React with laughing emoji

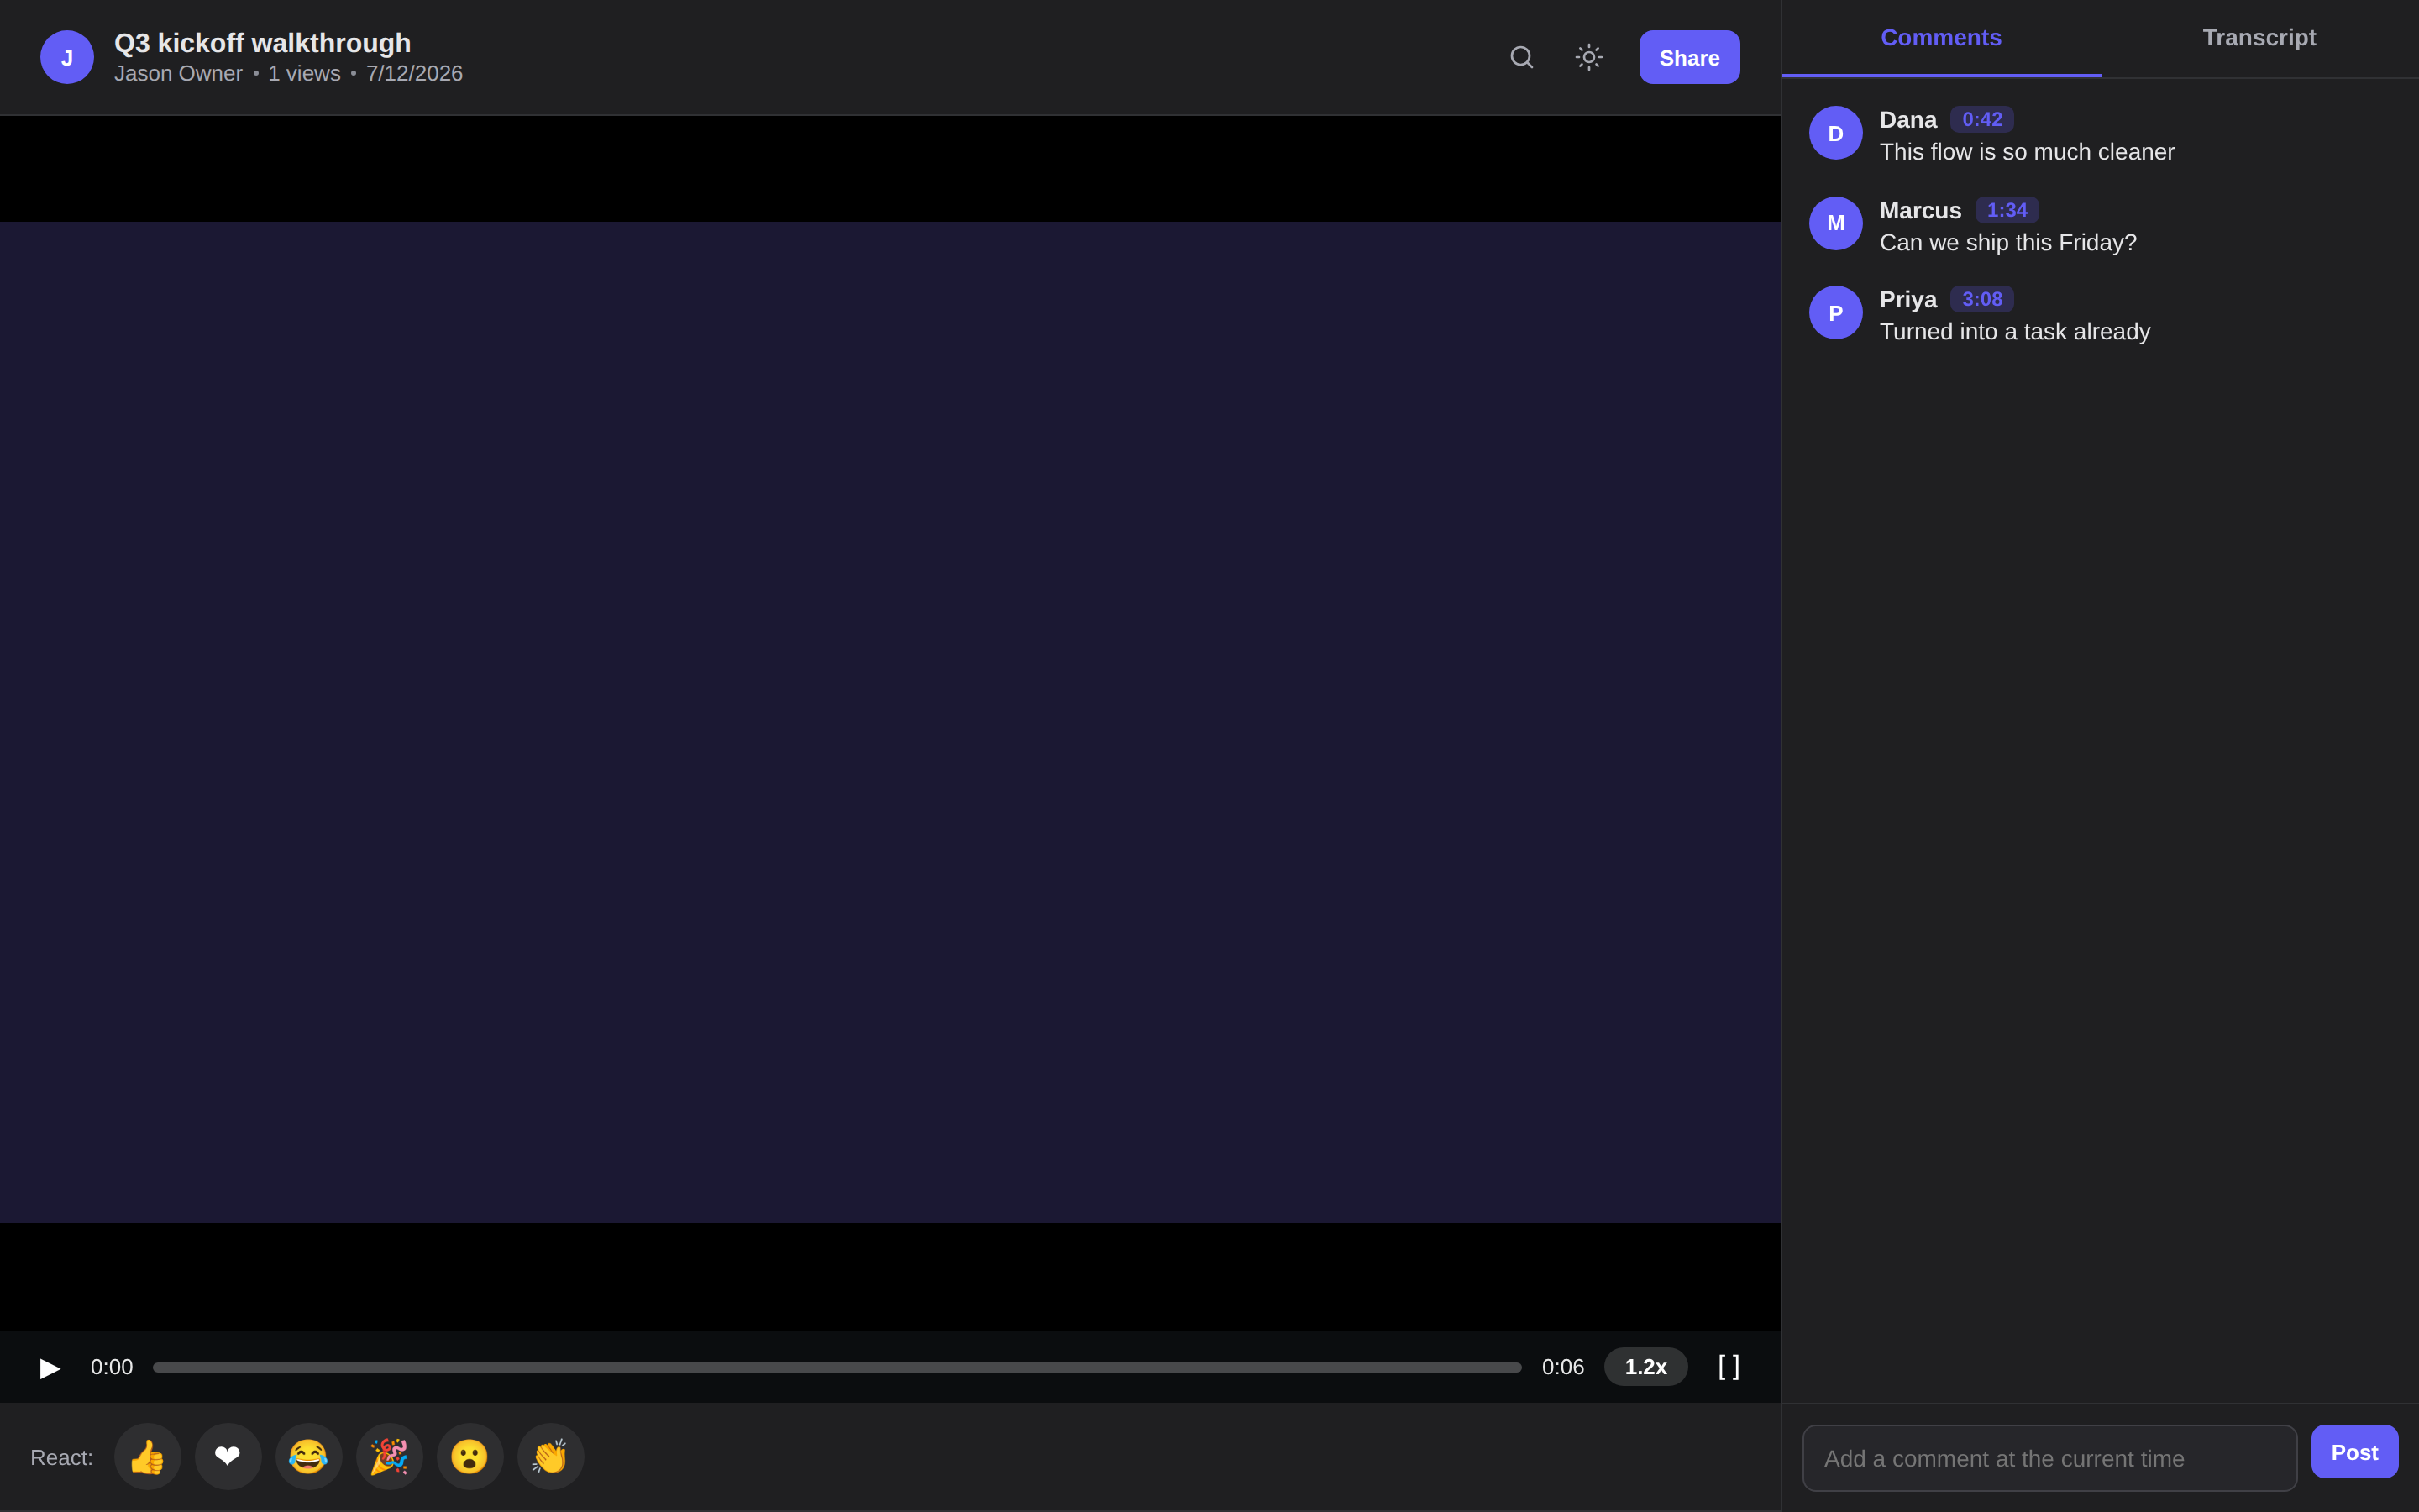(309, 1457)
